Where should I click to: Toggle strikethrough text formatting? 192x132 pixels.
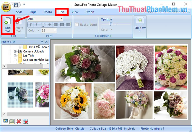click(x=49, y=24)
